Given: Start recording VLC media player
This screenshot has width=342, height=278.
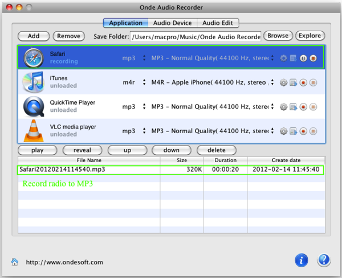Looking at the screenshot, I should [x=303, y=131].
